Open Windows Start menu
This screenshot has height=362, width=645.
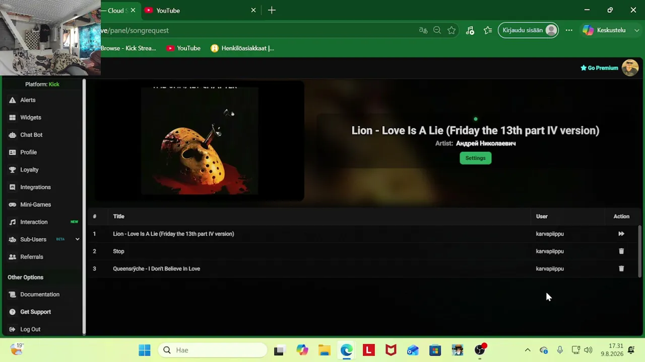click(145, 350)
